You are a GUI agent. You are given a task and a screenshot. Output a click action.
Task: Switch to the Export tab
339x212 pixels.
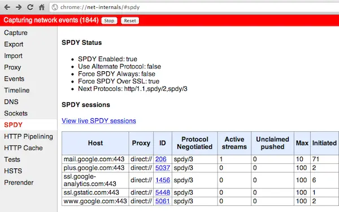coord(14,44)
